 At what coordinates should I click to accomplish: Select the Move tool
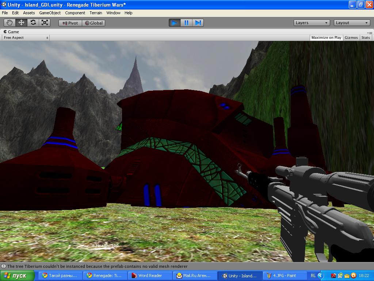[x=21, y=23]
